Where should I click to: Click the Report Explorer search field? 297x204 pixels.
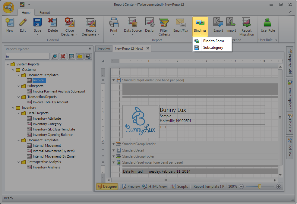[27, 56]
